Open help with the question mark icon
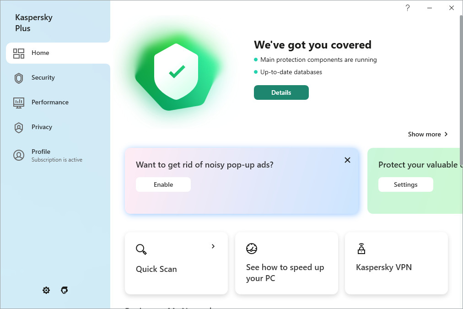The image size is (463, 309). point(408,8)
